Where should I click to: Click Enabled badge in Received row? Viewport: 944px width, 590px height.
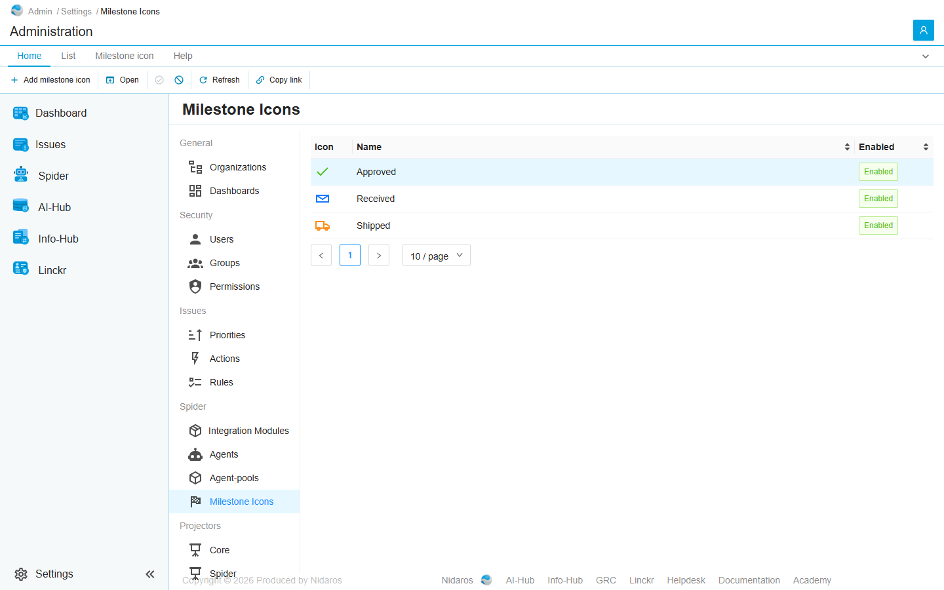pos(878,199)
